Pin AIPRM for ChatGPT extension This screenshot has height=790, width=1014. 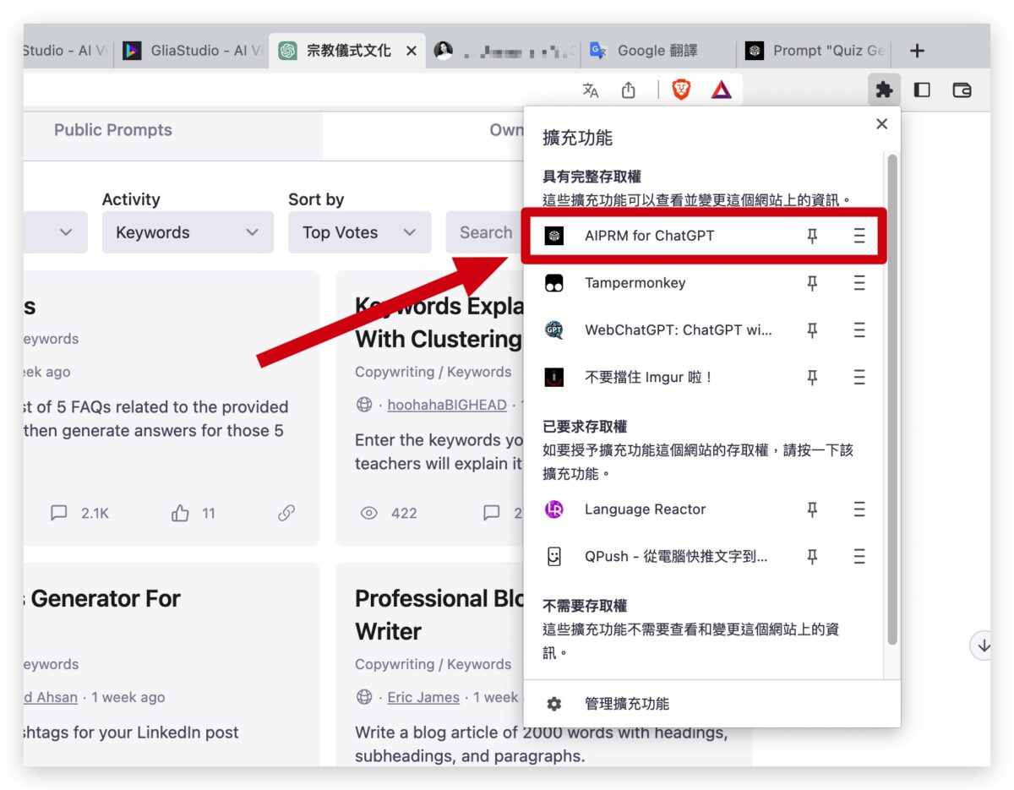(812, 236)
